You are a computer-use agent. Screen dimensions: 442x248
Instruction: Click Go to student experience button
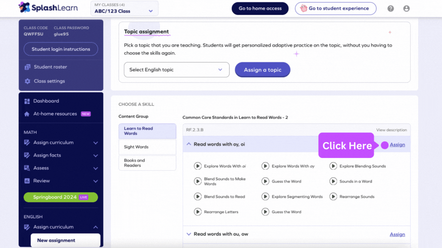pyautogui.click(x=335, y=8)
